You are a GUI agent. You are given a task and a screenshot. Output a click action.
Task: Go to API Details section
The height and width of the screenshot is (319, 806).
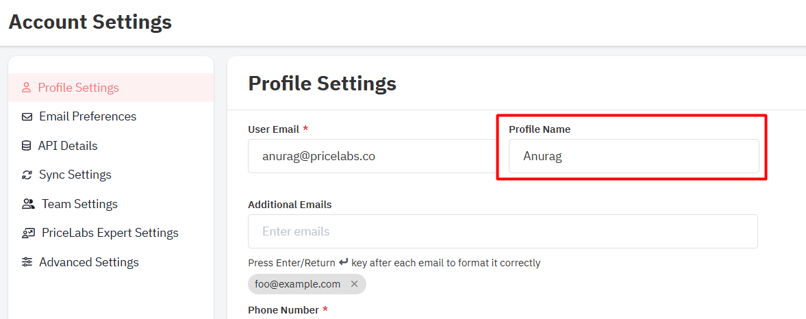(111, 146)
